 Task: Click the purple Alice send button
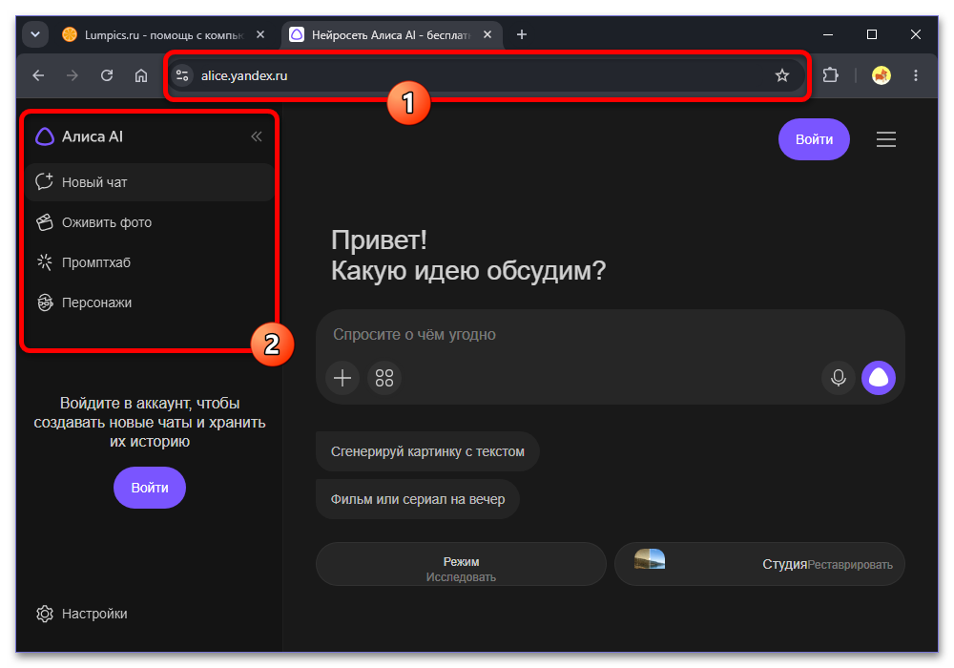(879, 378)
